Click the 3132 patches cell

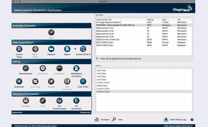pyautogui.click(x=149, y=22)
